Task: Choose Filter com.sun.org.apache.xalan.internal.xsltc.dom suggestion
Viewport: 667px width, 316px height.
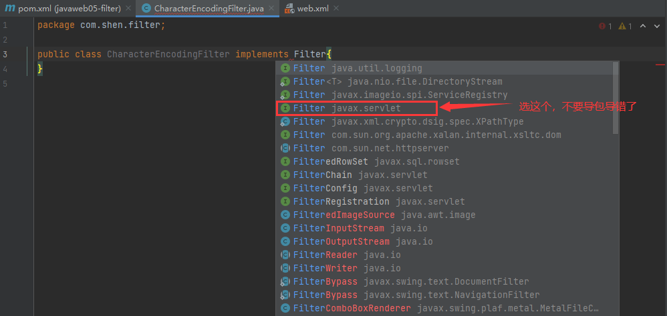Action: click(x=445, y=135)
